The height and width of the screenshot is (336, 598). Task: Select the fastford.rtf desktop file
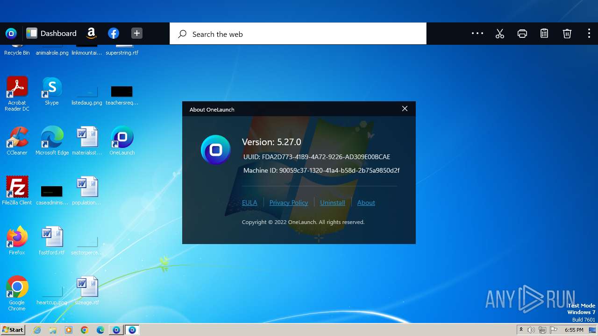pos(52,240)
